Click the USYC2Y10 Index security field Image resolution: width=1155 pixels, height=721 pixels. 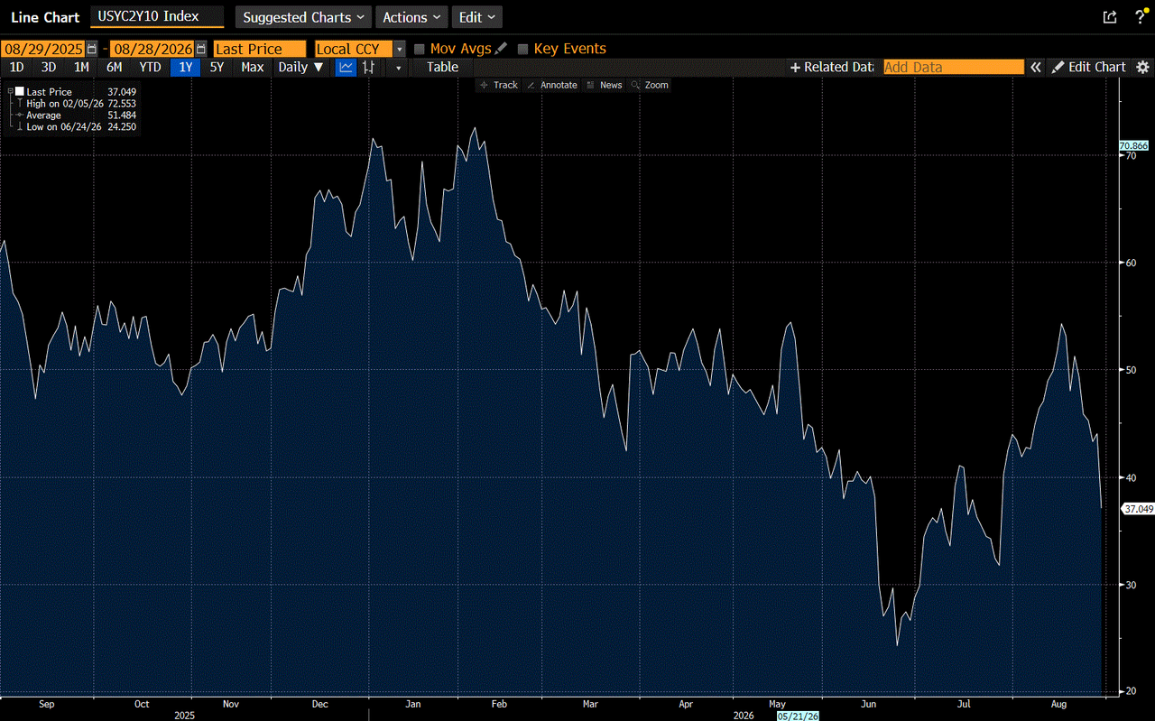pyautogui.click(x=157, y=17)
